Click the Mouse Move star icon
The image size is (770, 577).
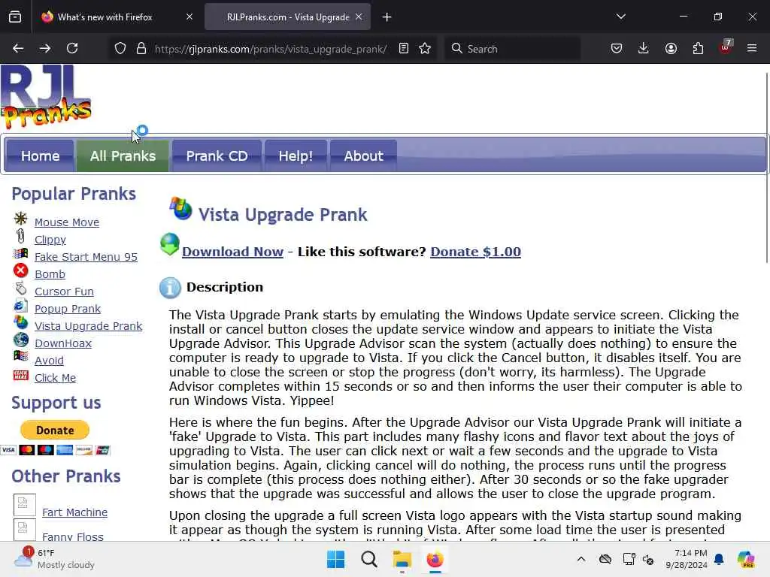(x=20, y=219)
